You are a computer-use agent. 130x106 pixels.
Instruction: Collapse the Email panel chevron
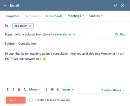[x=5, y=5]
